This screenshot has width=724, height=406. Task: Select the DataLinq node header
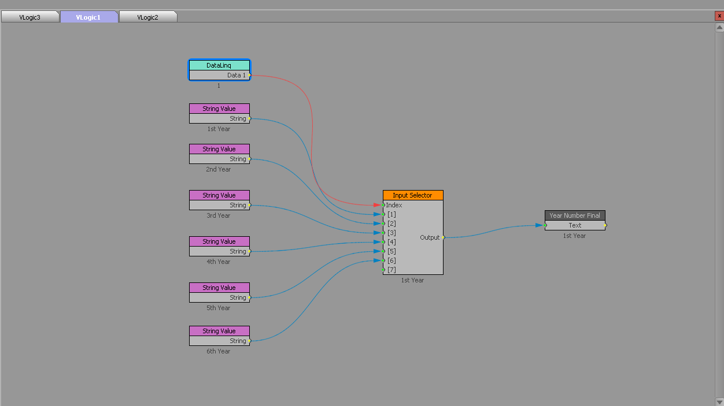219,65
